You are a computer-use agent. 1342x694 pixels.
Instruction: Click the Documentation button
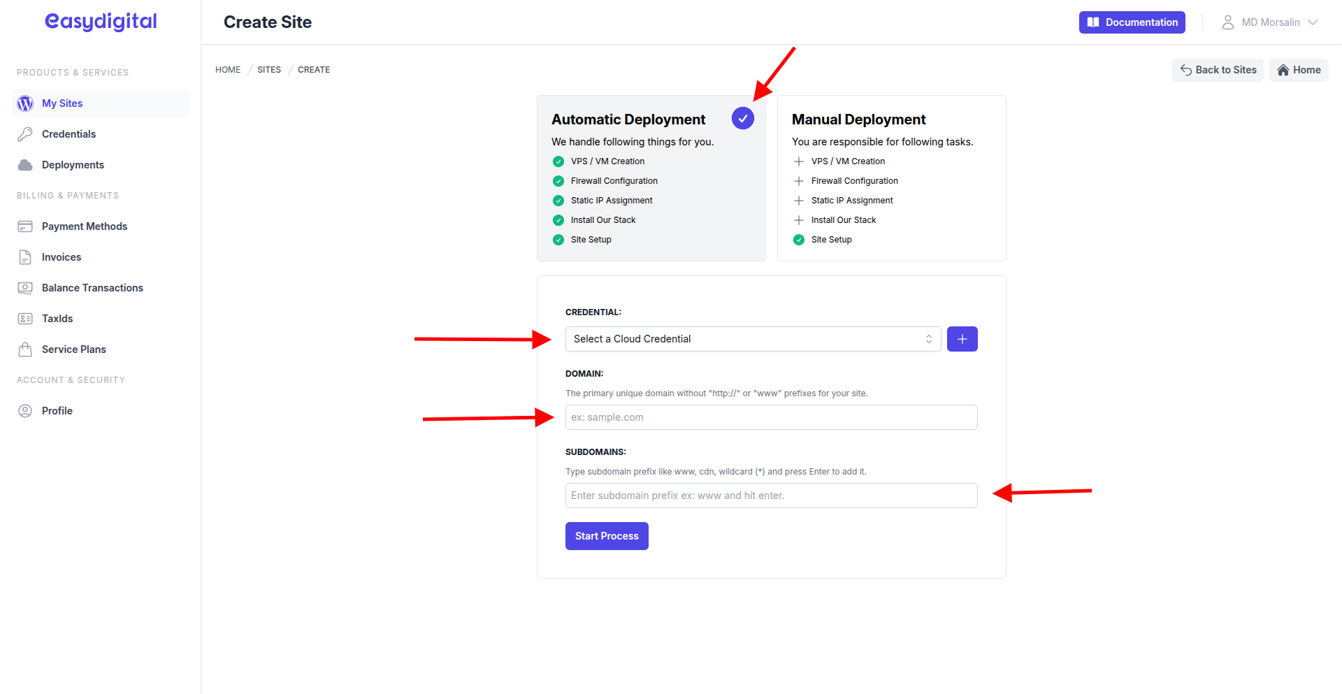[1132, 22]
